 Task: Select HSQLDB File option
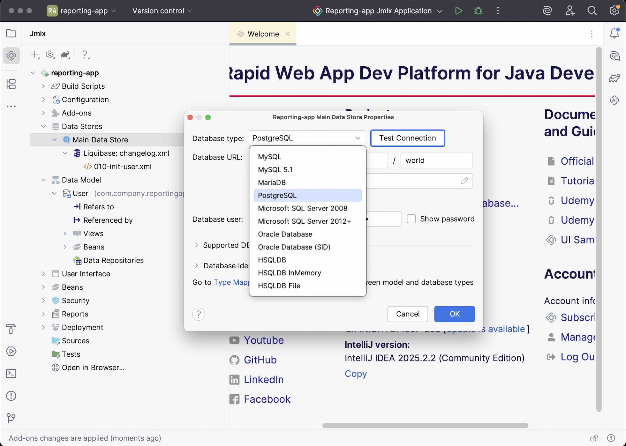click(307, 286)
